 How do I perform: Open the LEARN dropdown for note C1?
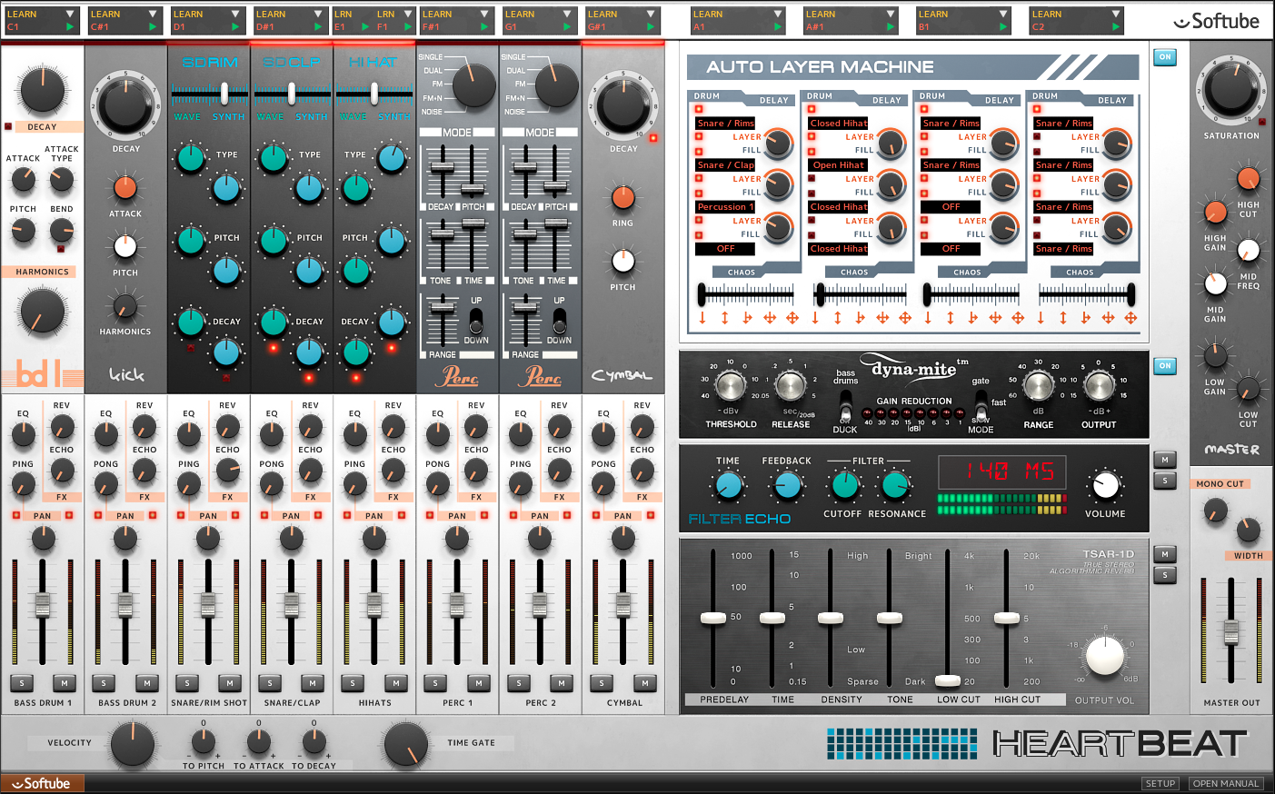72,15
